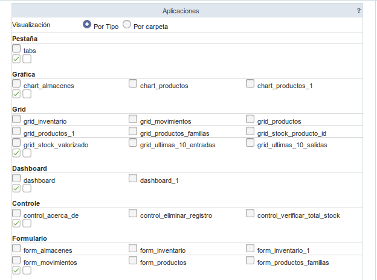Click the grid_stock_producto_id label
This screenshot has height=280, width=377.
(x=292, y=133)
